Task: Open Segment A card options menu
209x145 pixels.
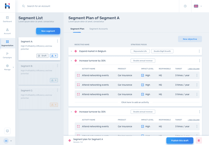Action: [57, 41]
